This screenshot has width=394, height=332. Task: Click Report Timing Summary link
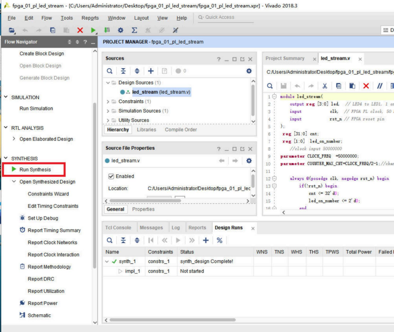54,230
